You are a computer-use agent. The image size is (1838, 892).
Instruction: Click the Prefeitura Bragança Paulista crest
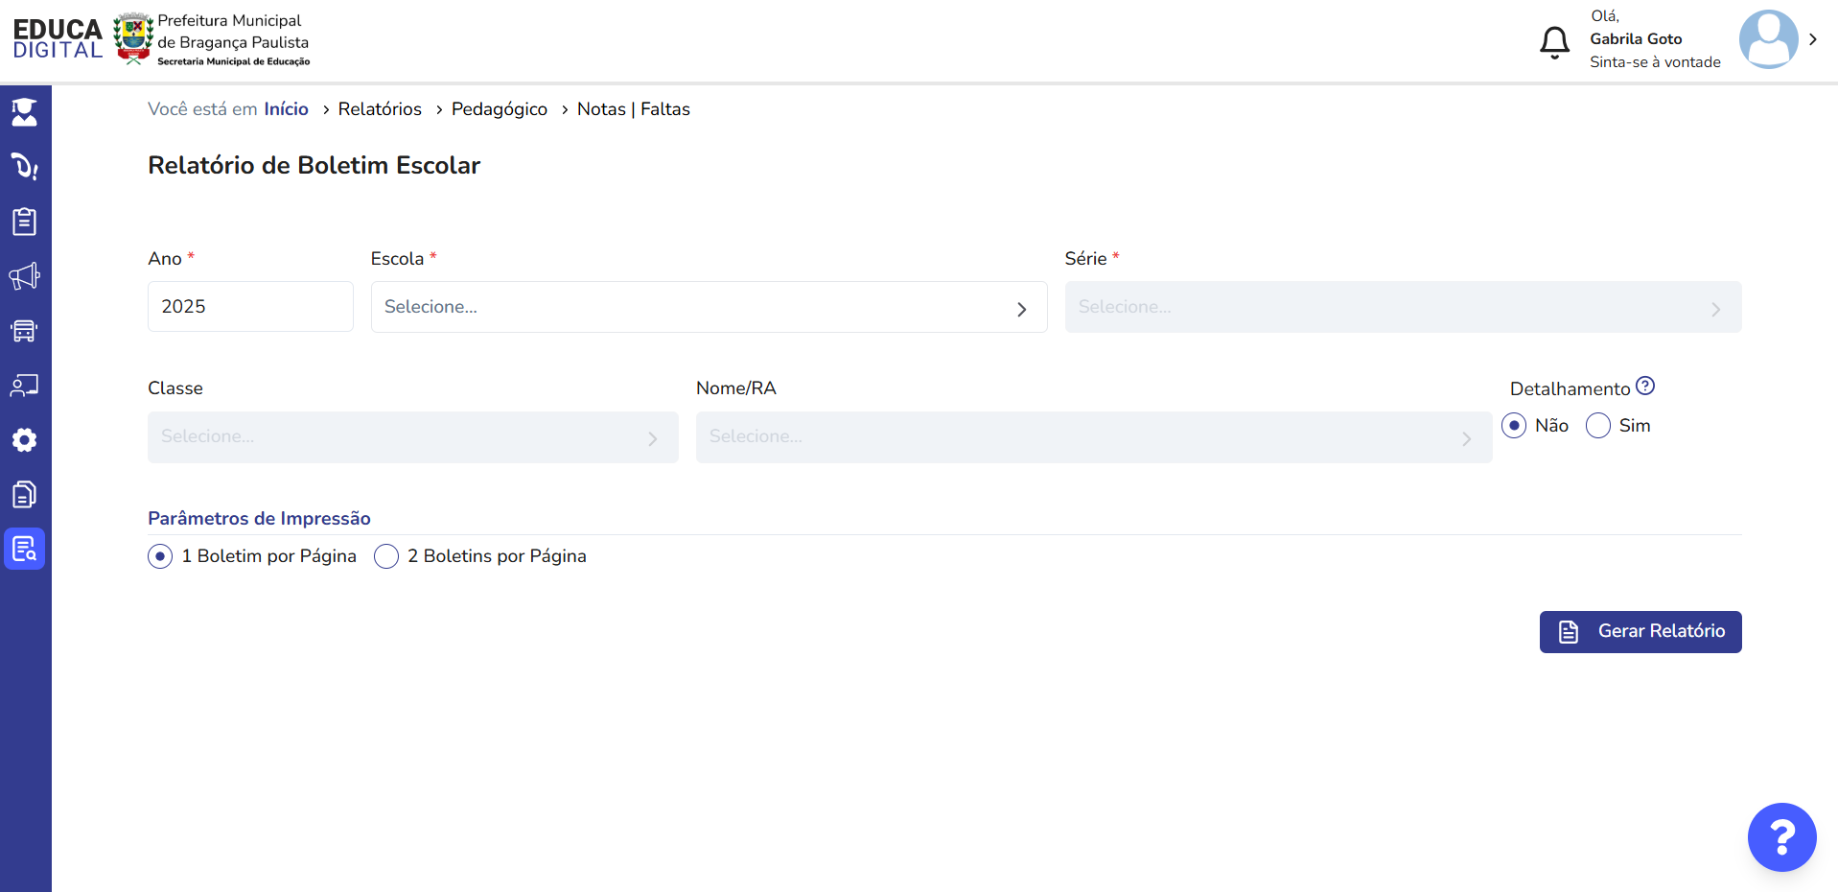(x=133, y=38)
